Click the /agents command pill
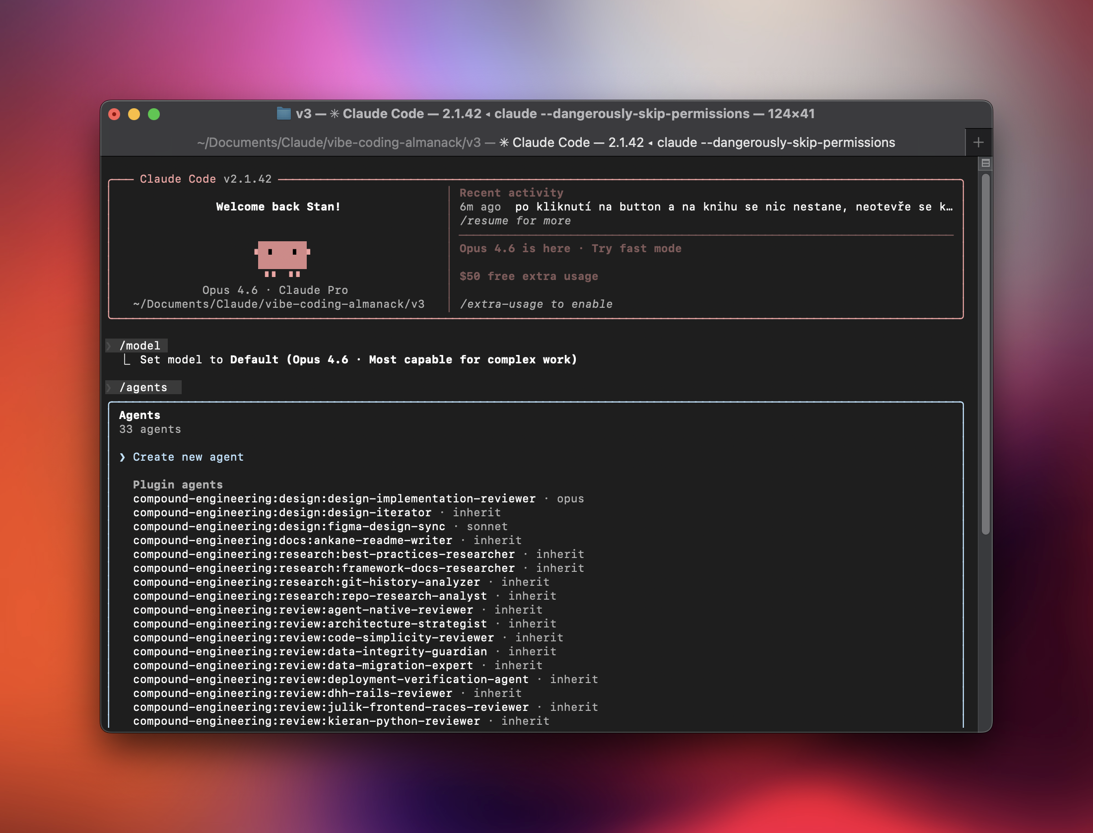The image size is (1093, 833). point(143,387)
